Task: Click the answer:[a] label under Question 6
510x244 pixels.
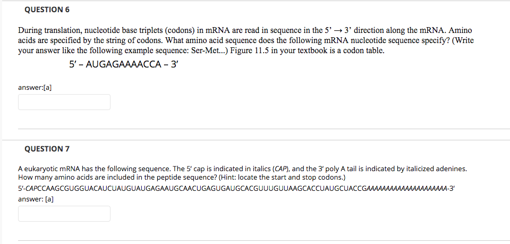Action: (x=35, y=87)
